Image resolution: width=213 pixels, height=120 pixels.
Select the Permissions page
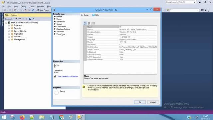point(61,34)
